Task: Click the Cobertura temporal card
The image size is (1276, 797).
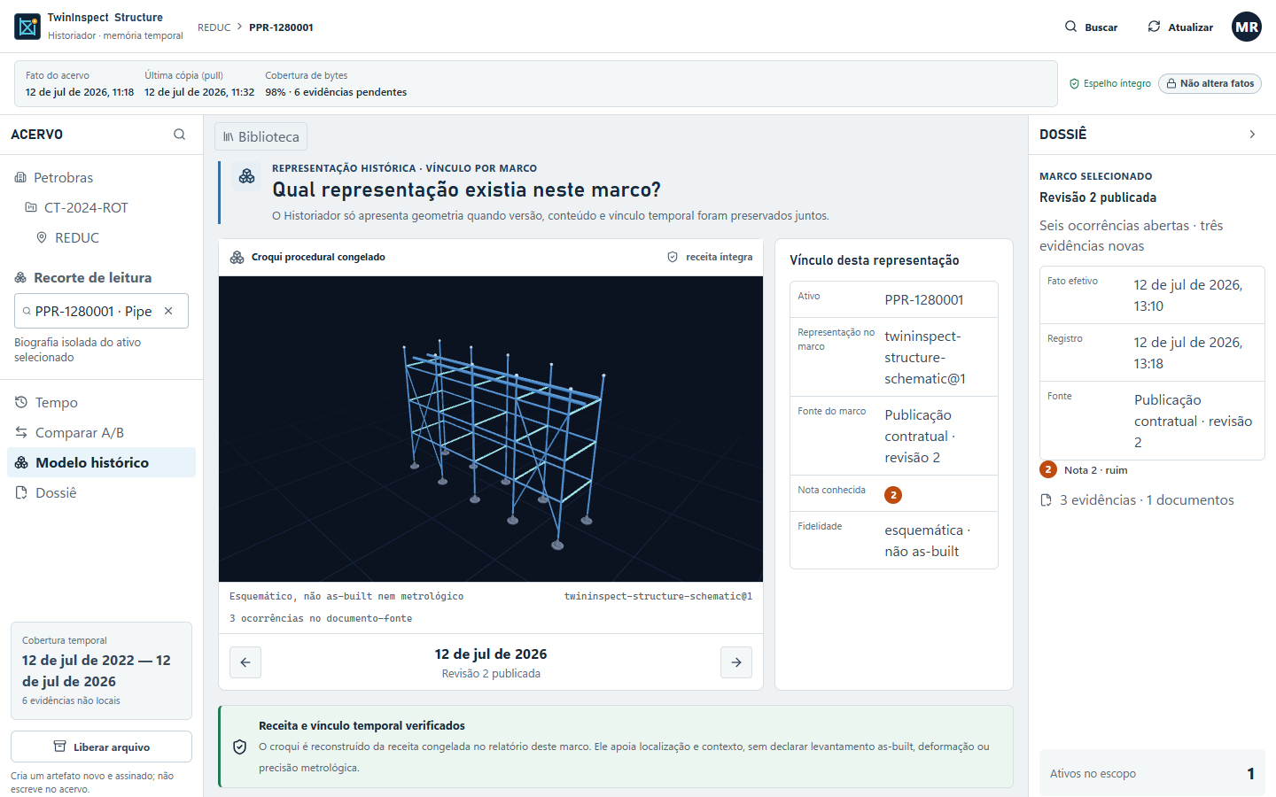Action: (101, 670)
